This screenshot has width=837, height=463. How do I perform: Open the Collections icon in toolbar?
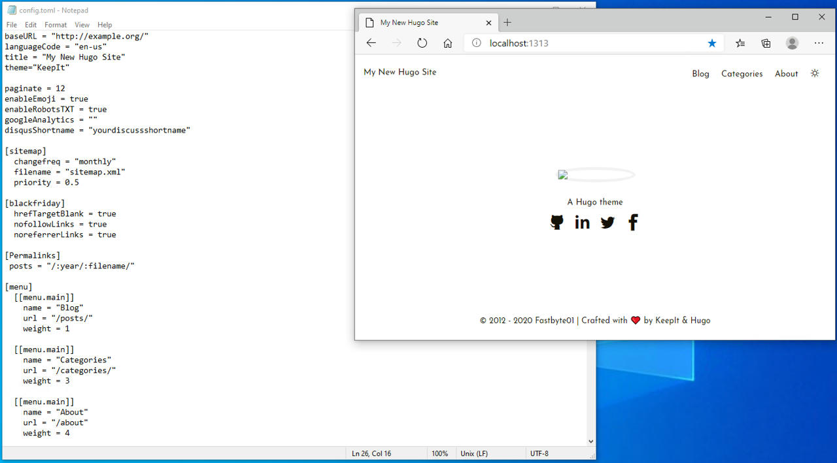click(x=766, y=43)
